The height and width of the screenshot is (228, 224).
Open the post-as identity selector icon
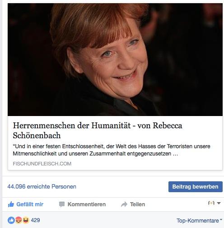[x=211, y=203]
